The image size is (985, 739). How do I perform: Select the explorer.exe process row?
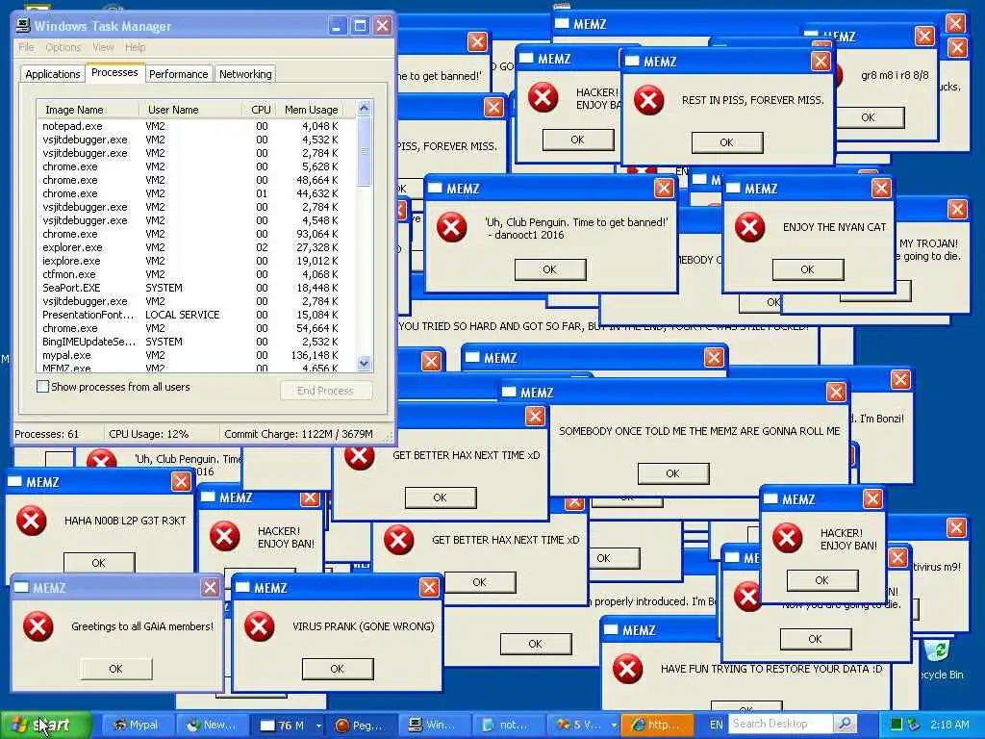click(196, 247)
